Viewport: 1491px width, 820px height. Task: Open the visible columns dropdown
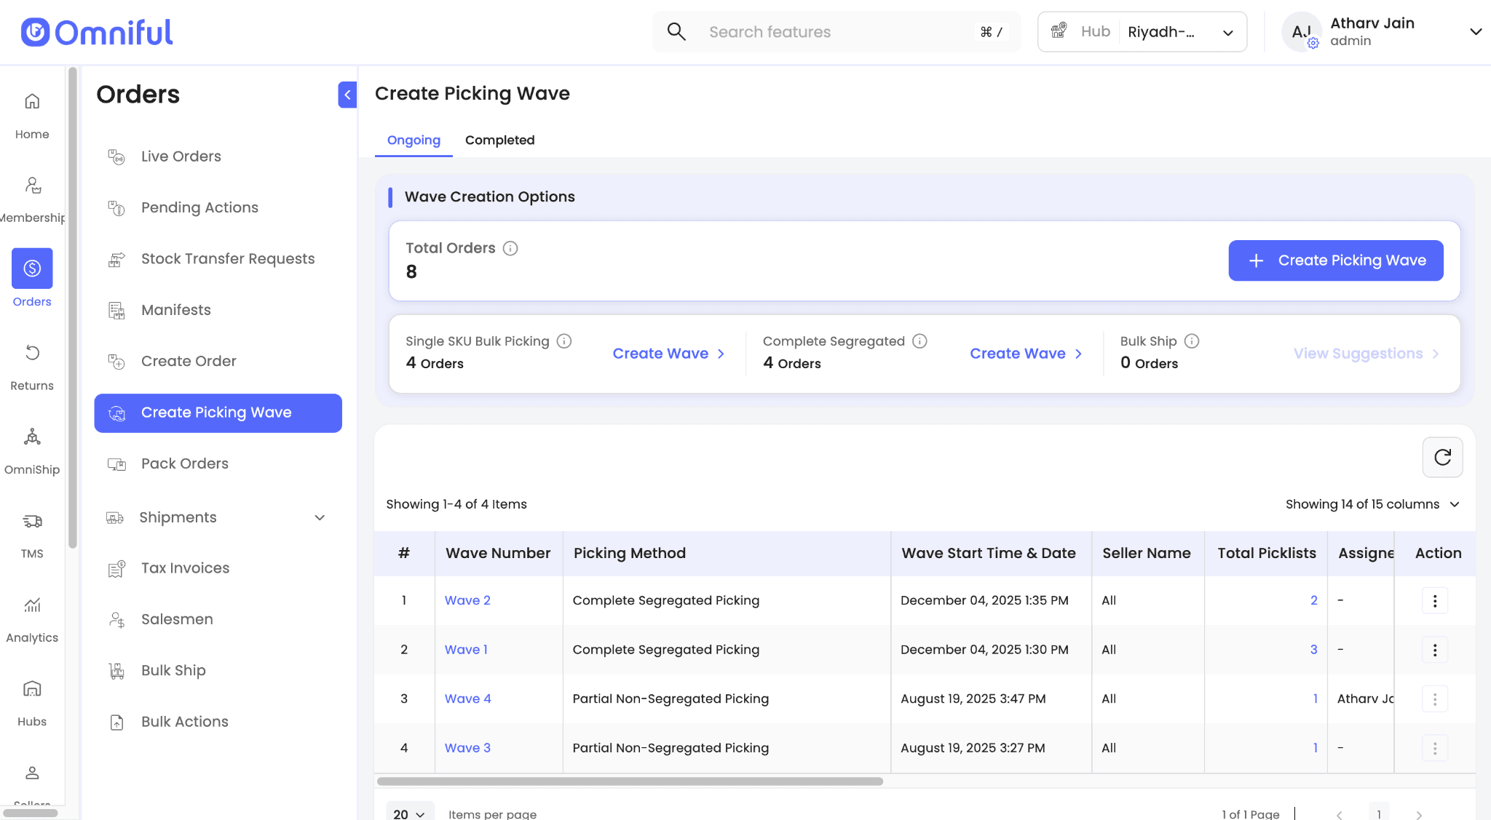coord(1372,504)
